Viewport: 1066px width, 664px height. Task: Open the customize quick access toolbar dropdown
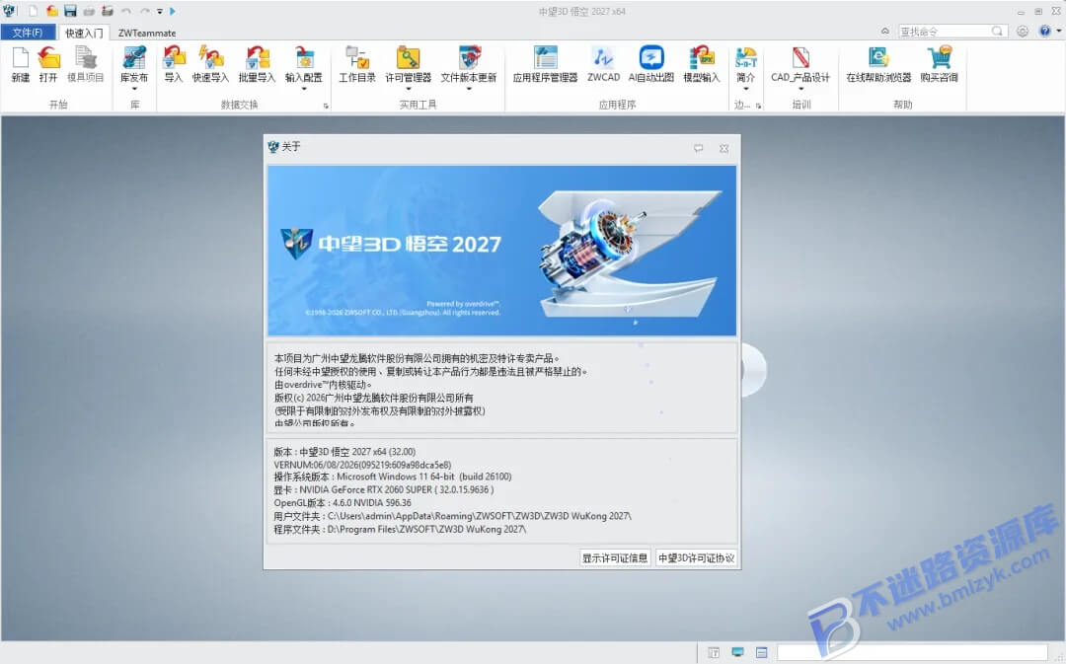coord(160,12)
